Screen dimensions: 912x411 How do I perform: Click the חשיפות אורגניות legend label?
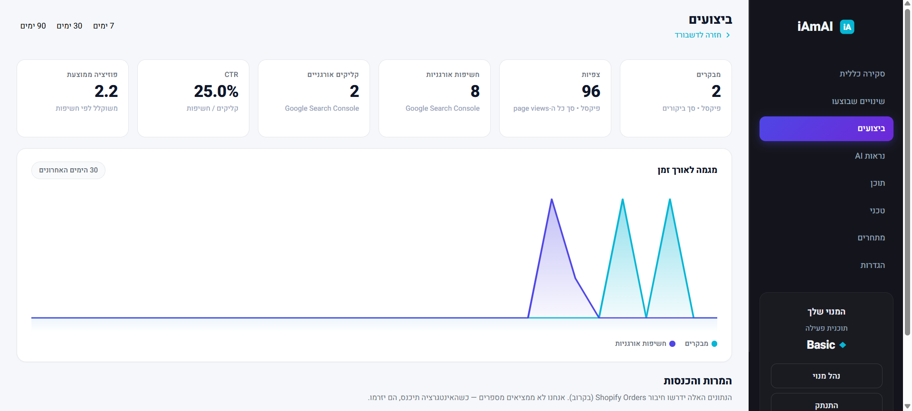pos(641,344)
